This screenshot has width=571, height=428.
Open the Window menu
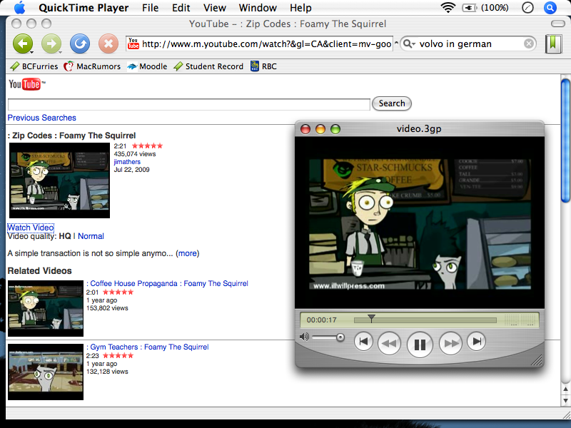tap(258, 8)
